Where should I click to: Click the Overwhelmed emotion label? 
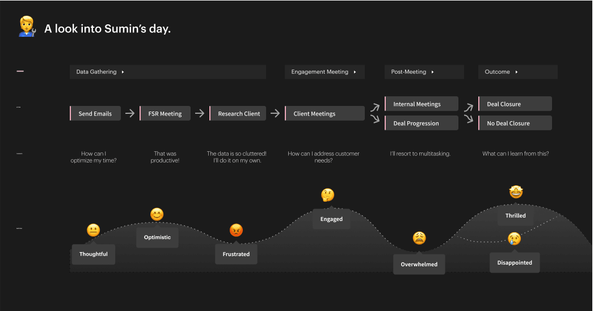[x=419, y=264]
